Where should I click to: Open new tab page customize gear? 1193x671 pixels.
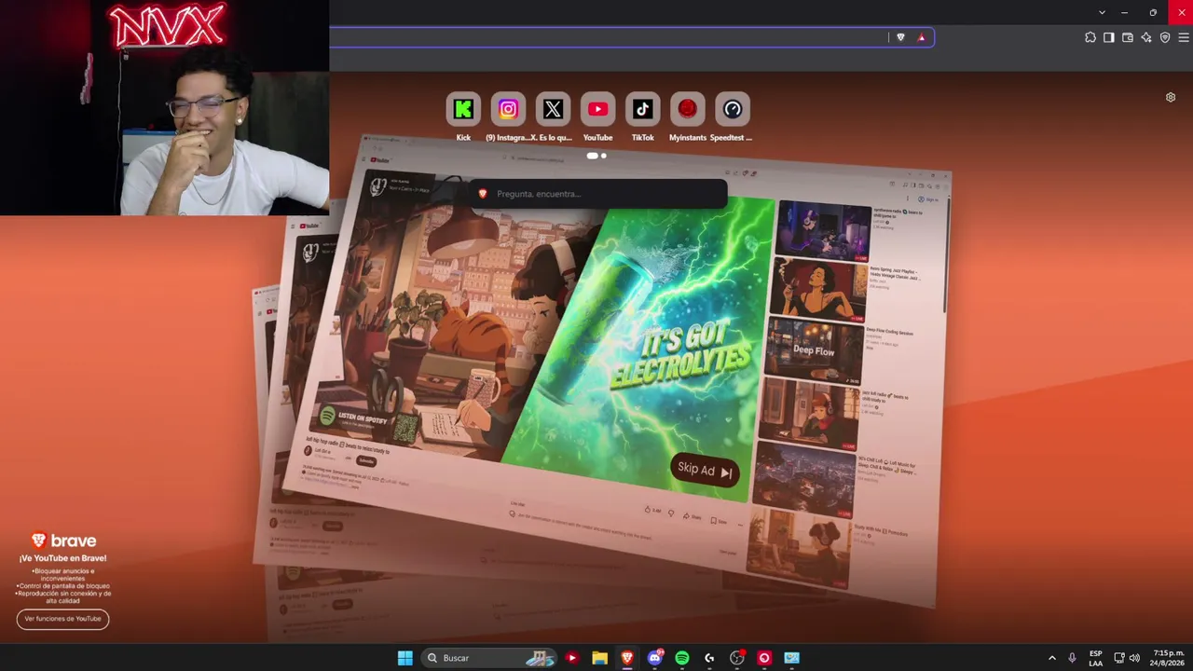(1171, 97)
